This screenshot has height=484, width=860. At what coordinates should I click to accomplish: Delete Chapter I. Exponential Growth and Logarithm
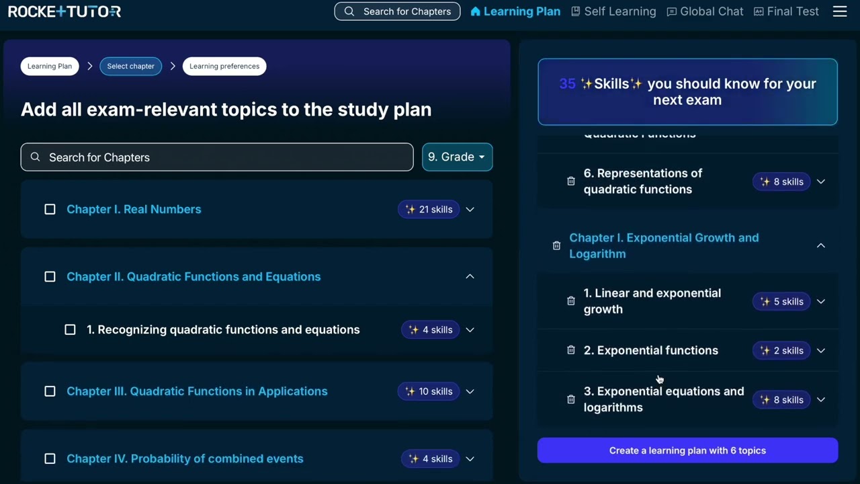pyautogui.click(x=556, y=246)
